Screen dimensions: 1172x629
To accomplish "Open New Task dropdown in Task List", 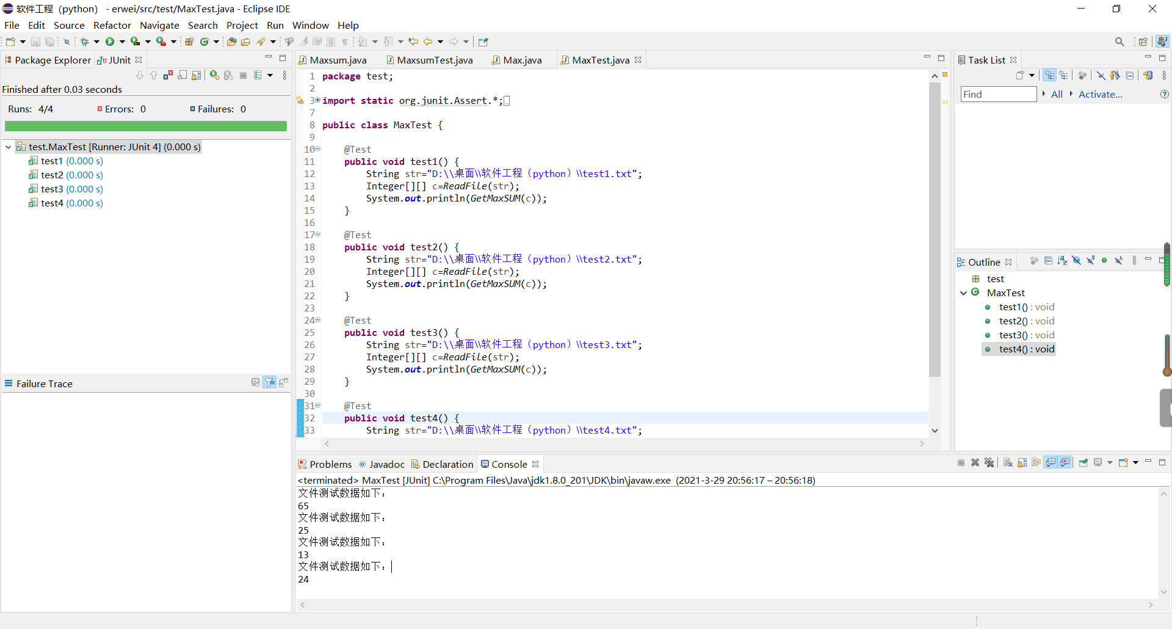I will tap(1032, 75).
